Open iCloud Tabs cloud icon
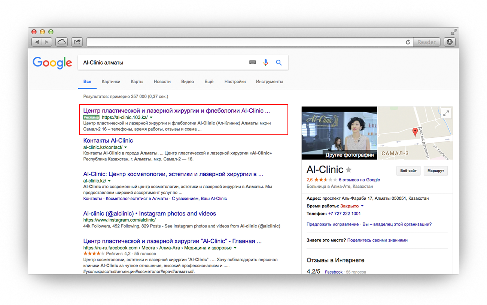This screenshot has height=305, width=487. 62,42
